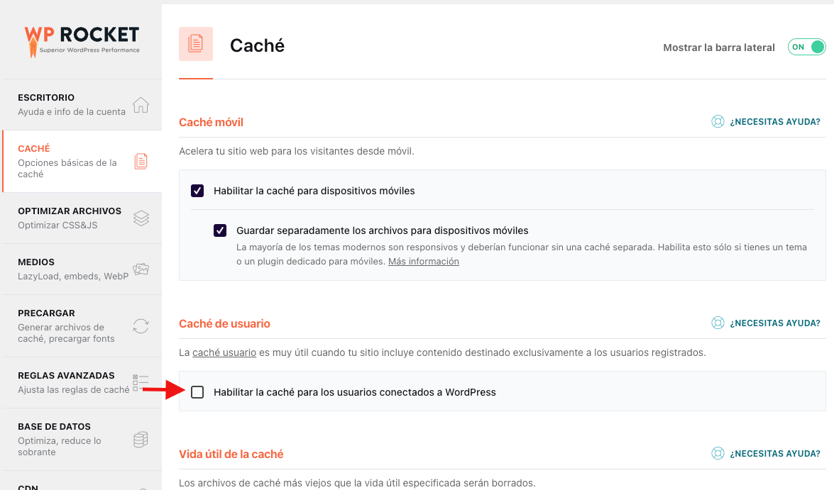This screenshot has width=834, height=490.
Task: Click lifebuoy icon beside Caché móvil help
Action: pyautogui.click(x=718, y=122)
